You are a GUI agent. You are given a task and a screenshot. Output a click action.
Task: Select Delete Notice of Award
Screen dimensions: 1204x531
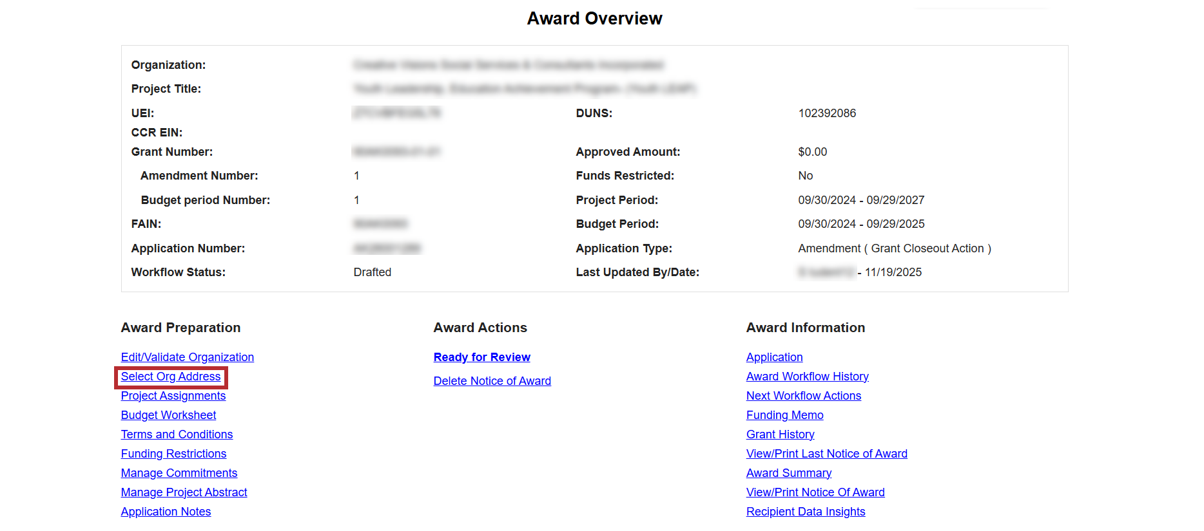click(x=492, y=381)
